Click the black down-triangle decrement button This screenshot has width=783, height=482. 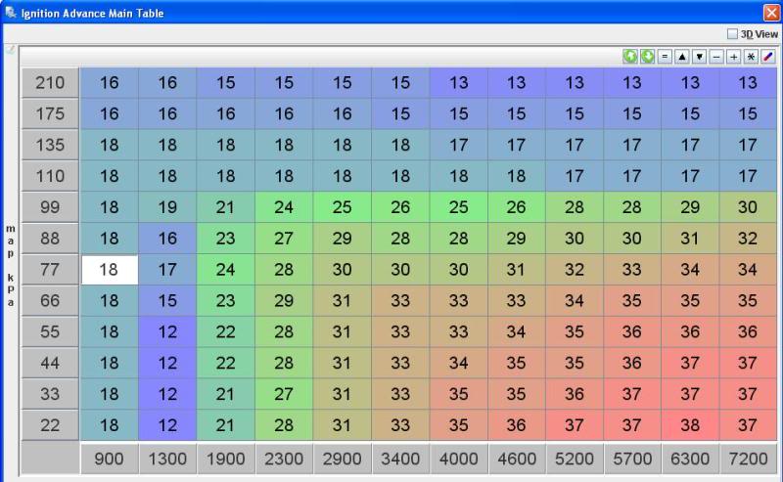coord(699,57)
